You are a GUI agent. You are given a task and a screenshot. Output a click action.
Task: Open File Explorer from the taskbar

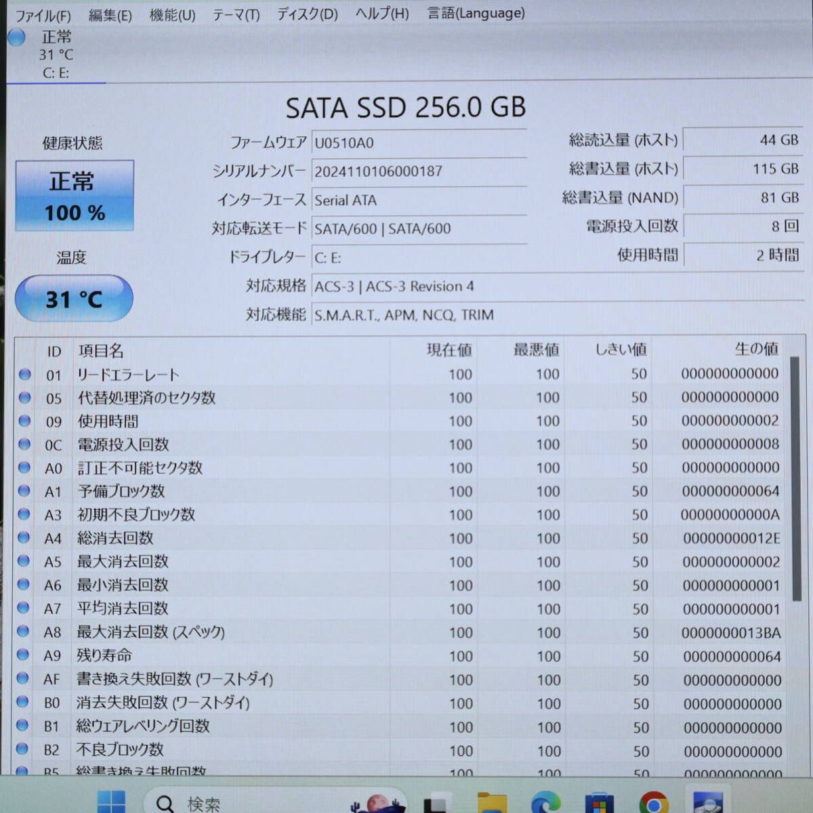[491, 803]
